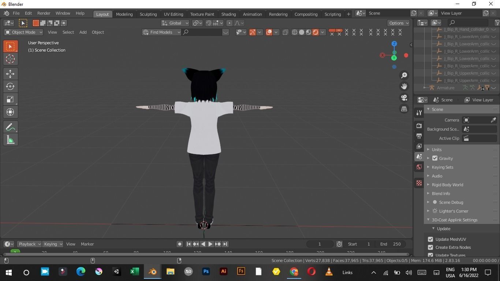Open Output Properties with the printer icon

(419, 136)
